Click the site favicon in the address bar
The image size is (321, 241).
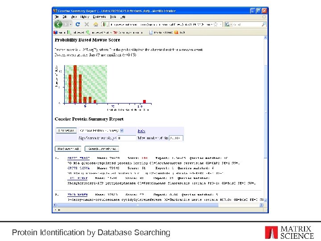[x=105, y=25]
